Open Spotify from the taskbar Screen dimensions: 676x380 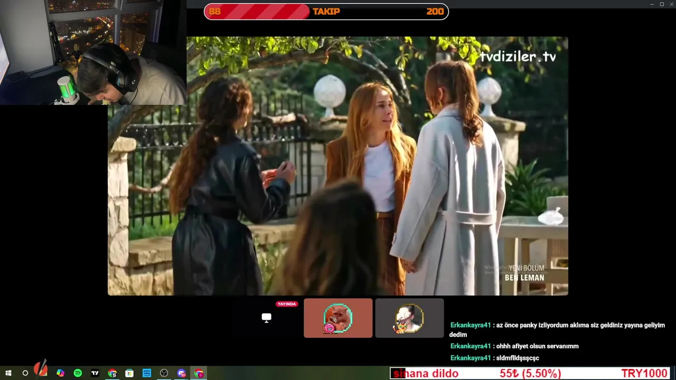pos(78,373)
